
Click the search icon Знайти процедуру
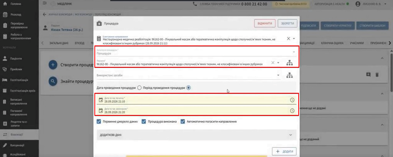[53, 81]
